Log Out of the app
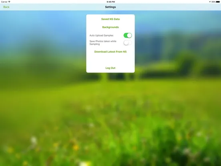 click(x=110, y=68)
